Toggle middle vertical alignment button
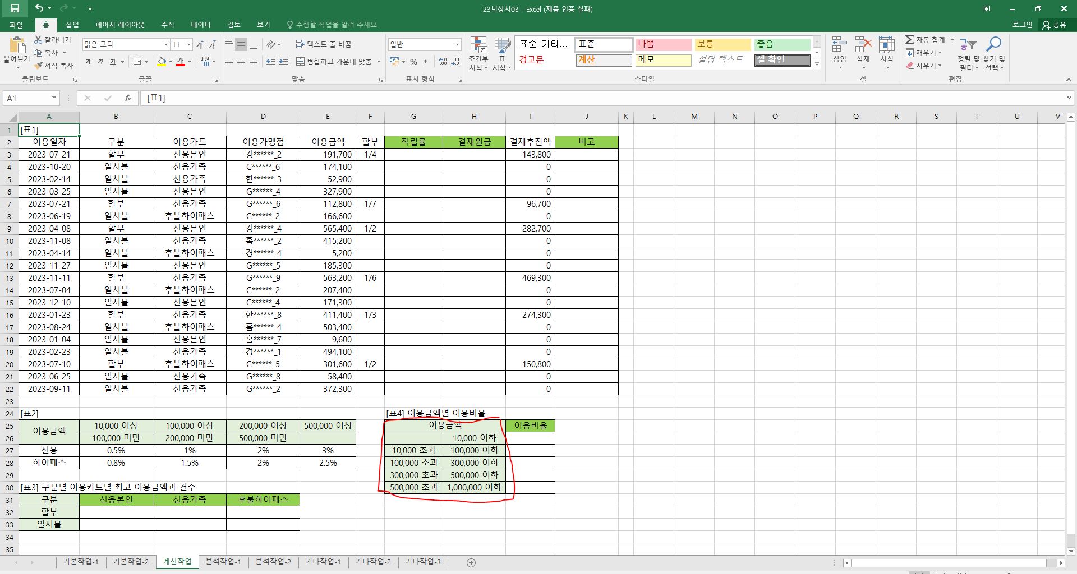The height and width of the screenshot is (574, 1077). pyautogui.click(x=241, y=44)
